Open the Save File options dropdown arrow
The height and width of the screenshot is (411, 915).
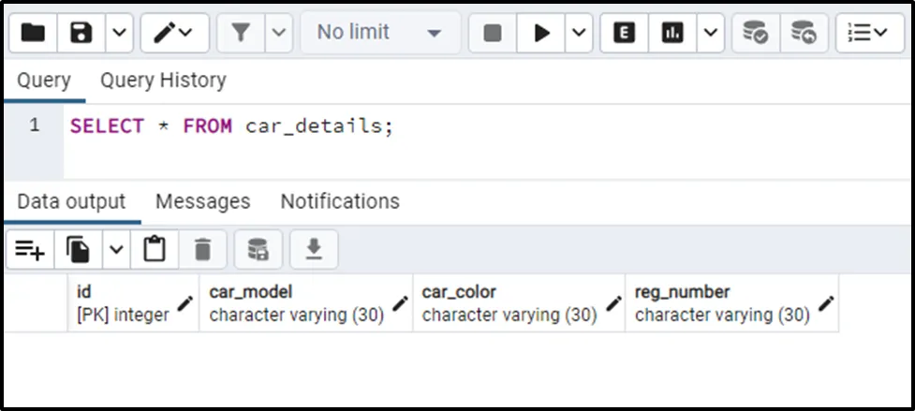[118, 34]
